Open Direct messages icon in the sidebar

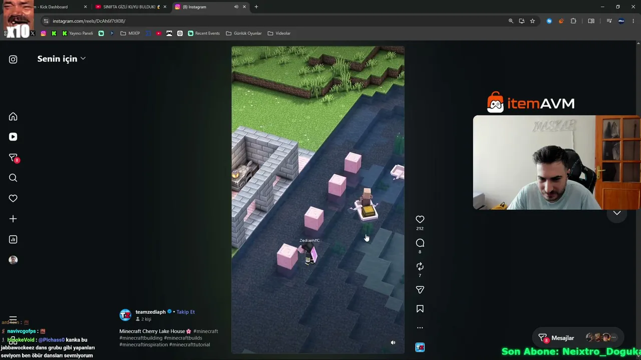[14, 158]
